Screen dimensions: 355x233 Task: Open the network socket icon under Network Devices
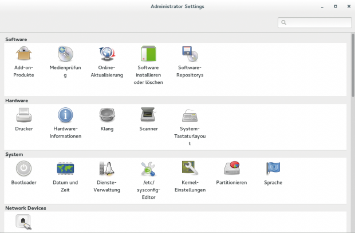23,222
